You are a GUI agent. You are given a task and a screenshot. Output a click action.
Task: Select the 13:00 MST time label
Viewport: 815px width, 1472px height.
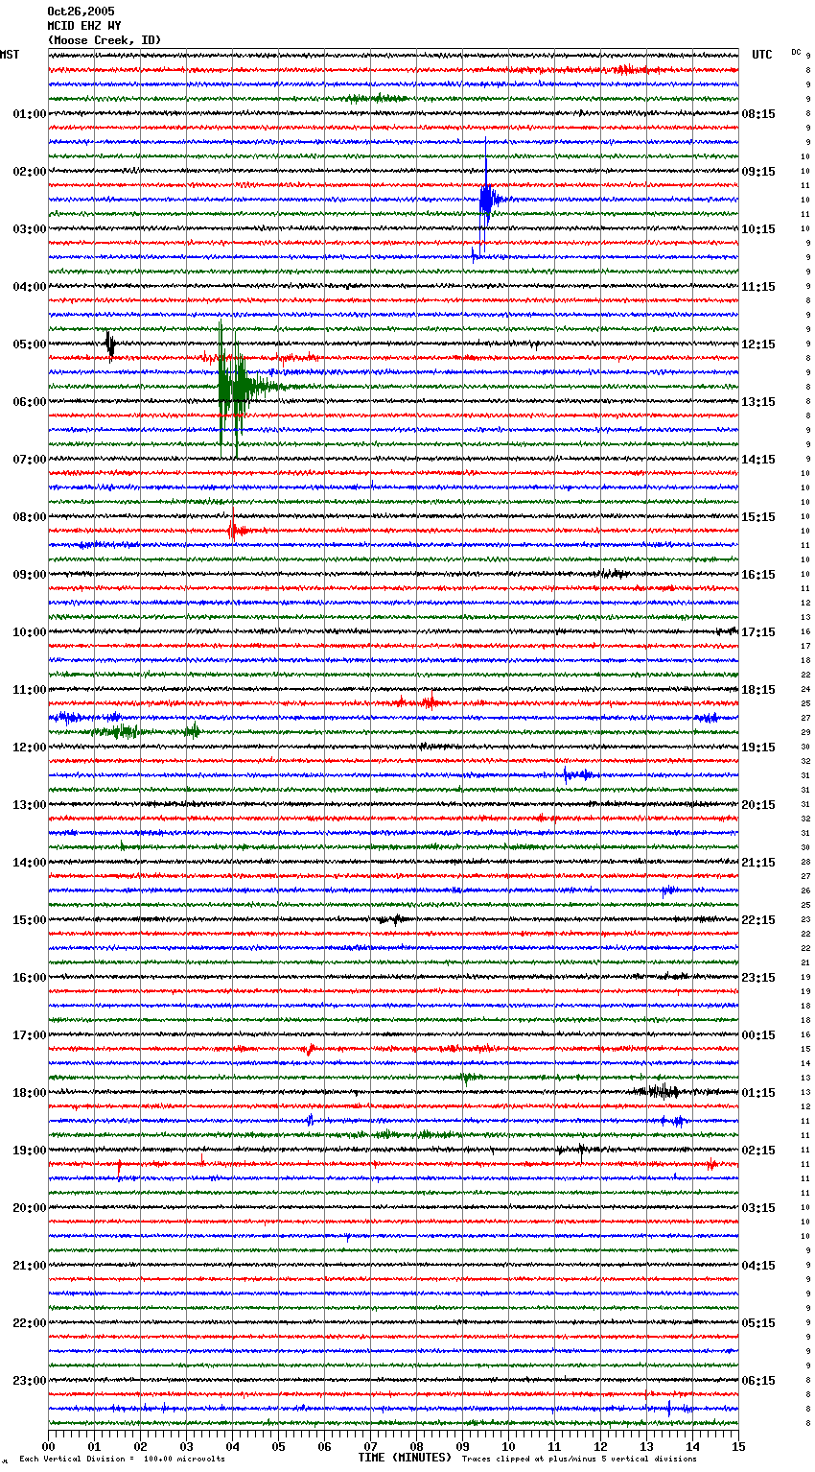pos(29,805)
